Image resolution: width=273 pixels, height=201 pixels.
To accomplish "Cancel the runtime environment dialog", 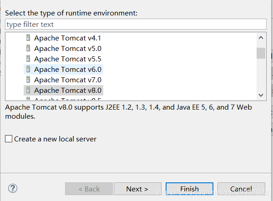I will pos(241,189).
